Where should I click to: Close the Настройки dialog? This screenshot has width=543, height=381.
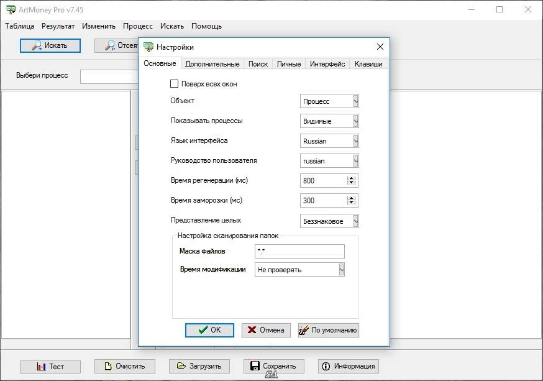(x=380, y=47)
